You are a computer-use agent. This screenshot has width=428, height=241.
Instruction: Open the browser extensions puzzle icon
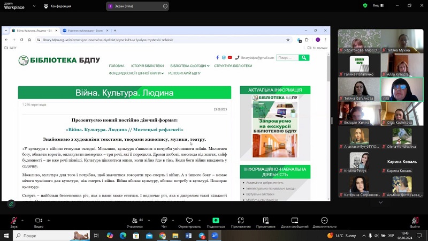point(307,40)
